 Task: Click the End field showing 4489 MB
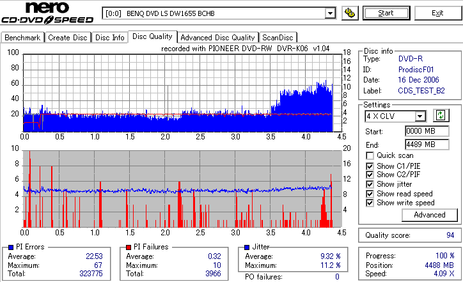(x=427, y=145)
